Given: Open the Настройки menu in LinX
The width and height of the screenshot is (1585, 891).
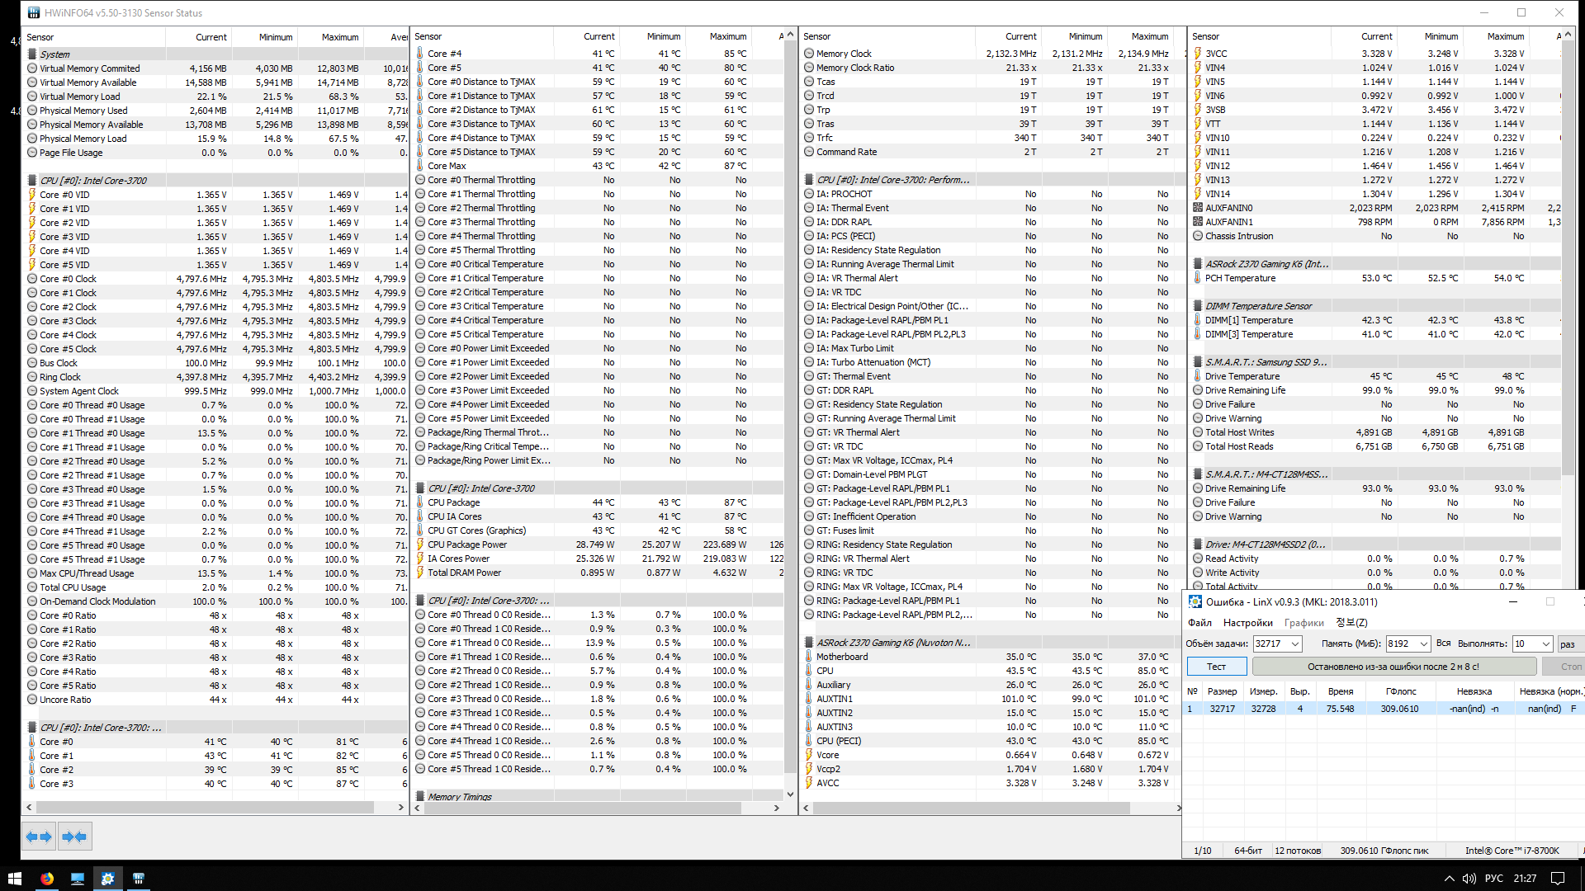Looking at the screenshot, I should coord(1247,623).
